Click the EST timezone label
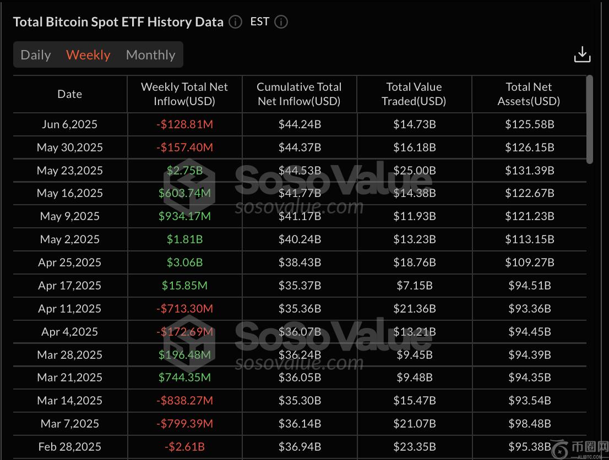609x460 pixels. click(260, 22)
